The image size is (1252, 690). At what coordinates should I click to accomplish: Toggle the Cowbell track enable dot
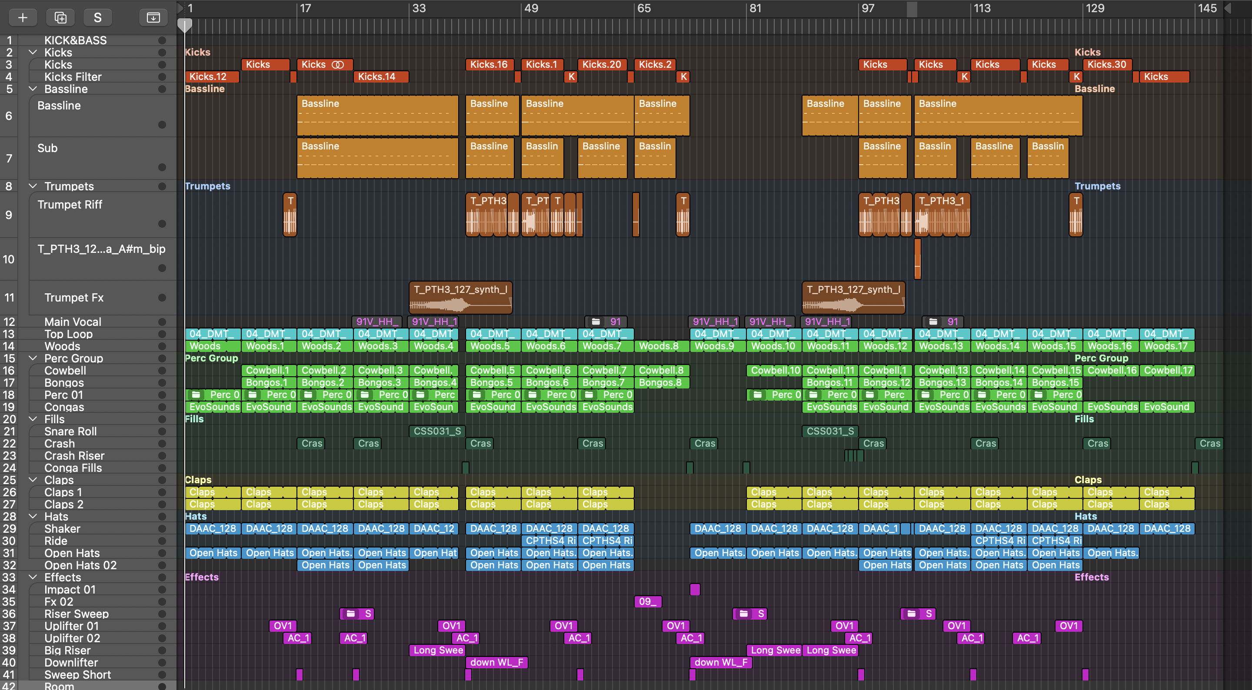pos(162,370)
